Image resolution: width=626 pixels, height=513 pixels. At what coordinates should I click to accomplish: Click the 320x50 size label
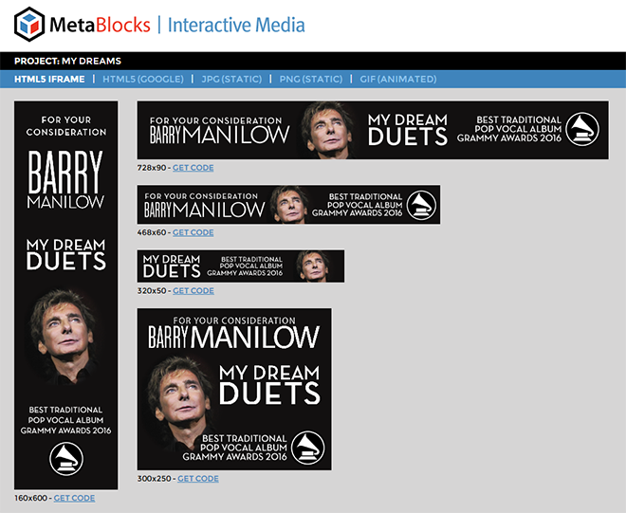coord(152,290)
